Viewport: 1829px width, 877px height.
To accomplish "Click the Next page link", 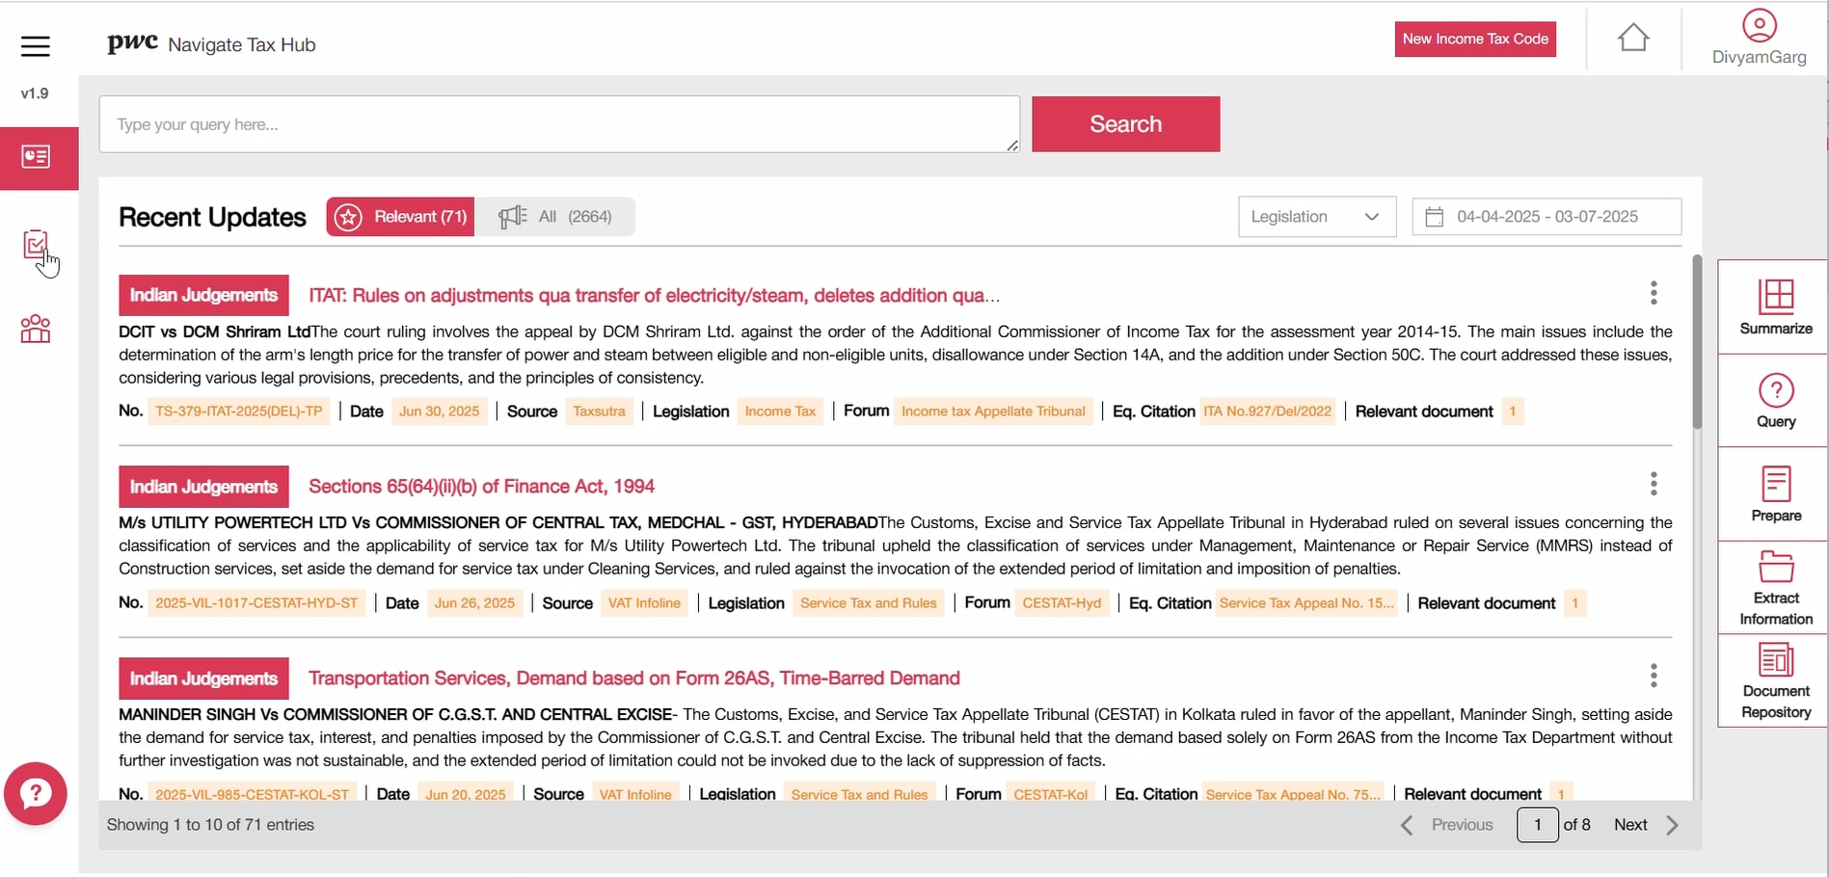I will pos(1630,825).
